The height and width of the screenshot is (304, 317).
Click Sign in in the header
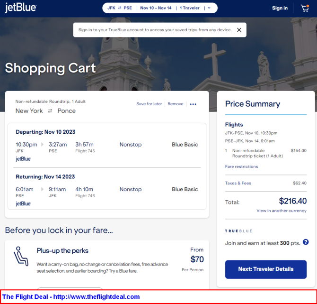280,8
